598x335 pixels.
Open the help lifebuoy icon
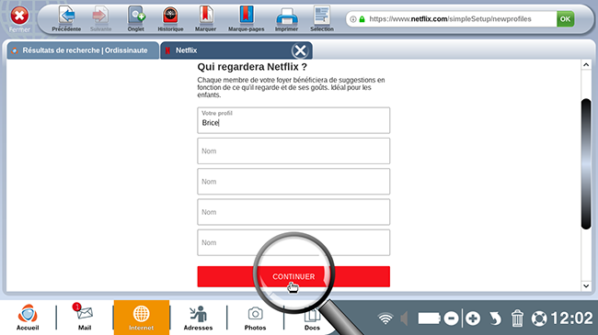point(539,318)
